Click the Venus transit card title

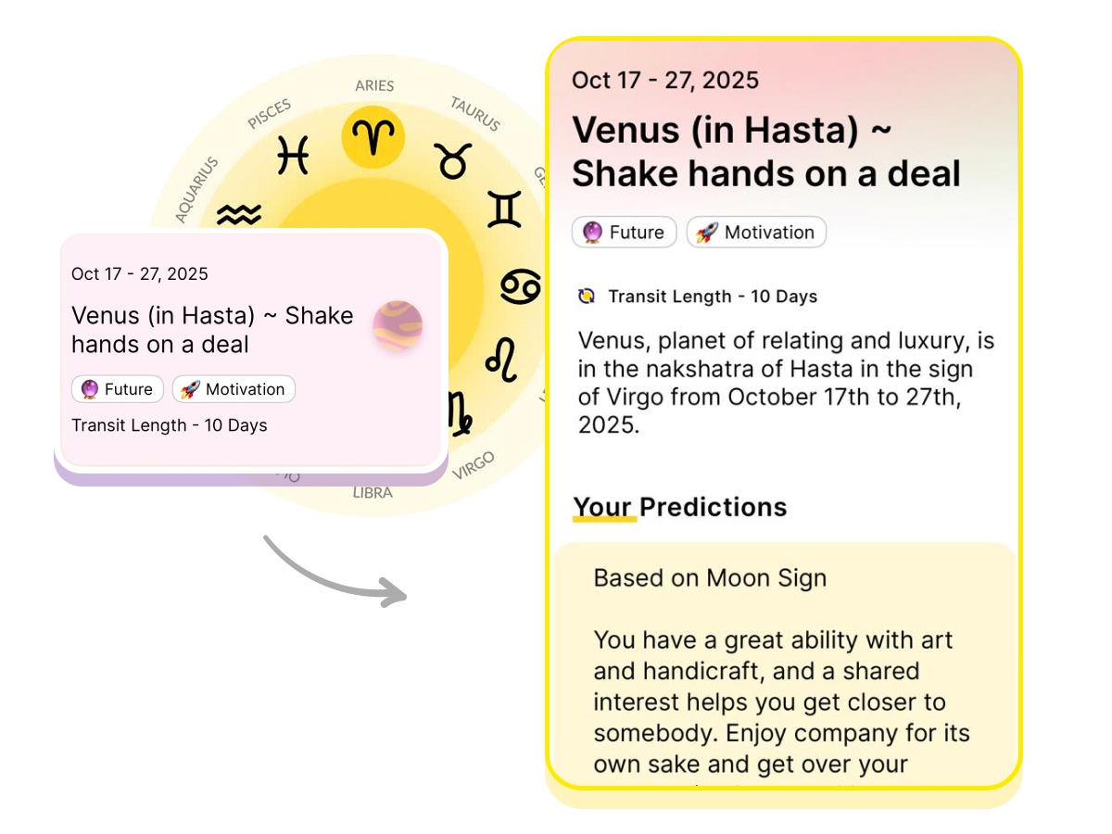tap(212, 330)
